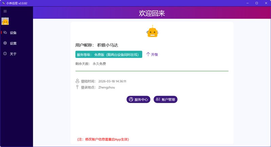Click the green remaining-days progress bar

pos(152,71)
